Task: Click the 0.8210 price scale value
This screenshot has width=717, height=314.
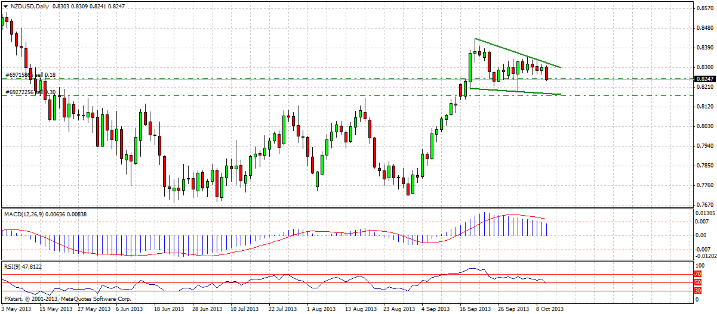Action: 704,86
